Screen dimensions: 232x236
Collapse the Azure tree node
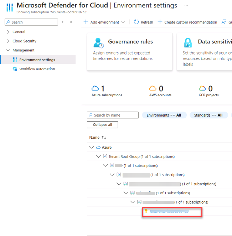(92, 147)
